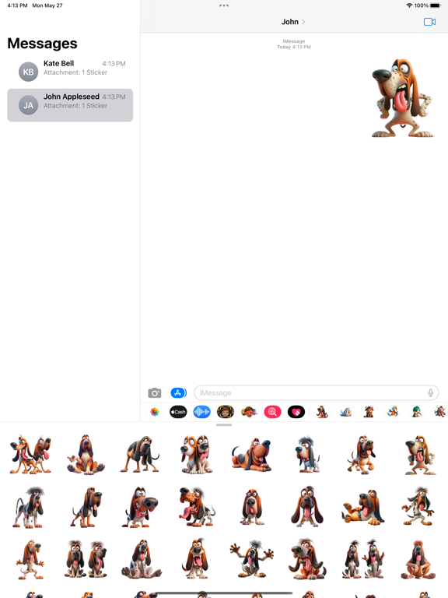Pick the wide-eyed white and brown sitting dog
The width and height of the screenshot is (448, 598).
click(x=196, y=455)
